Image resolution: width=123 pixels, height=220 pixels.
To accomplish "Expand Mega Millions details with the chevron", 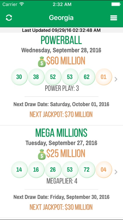I will pyautogui.click(x=116, y=172).
